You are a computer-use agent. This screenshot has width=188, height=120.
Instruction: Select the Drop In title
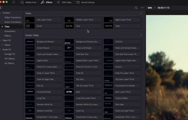pyautogui.click(x=123, y=67)
